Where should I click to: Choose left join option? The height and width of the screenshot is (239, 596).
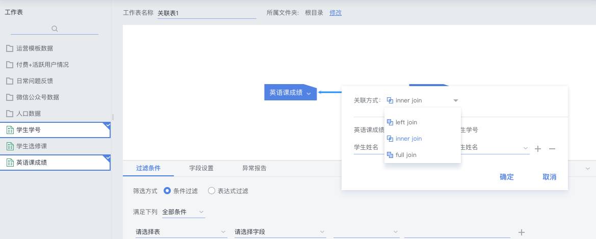pyautogui.click(x=422, y=122)
